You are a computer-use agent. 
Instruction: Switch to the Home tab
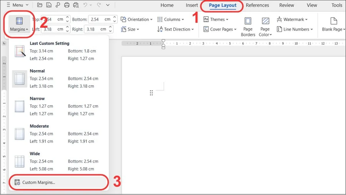click(167, 5)
